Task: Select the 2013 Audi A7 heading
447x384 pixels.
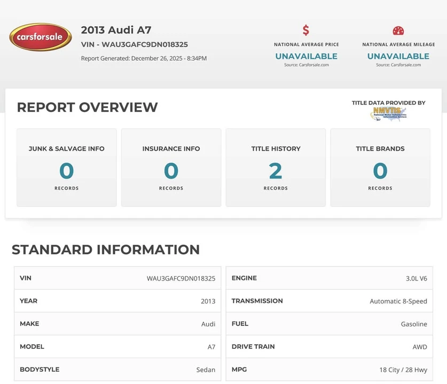Action: (116, 30)
